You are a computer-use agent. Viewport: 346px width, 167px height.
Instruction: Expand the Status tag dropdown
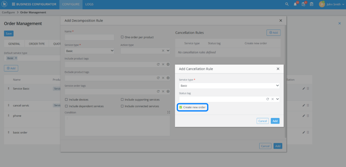coord(277,99)
